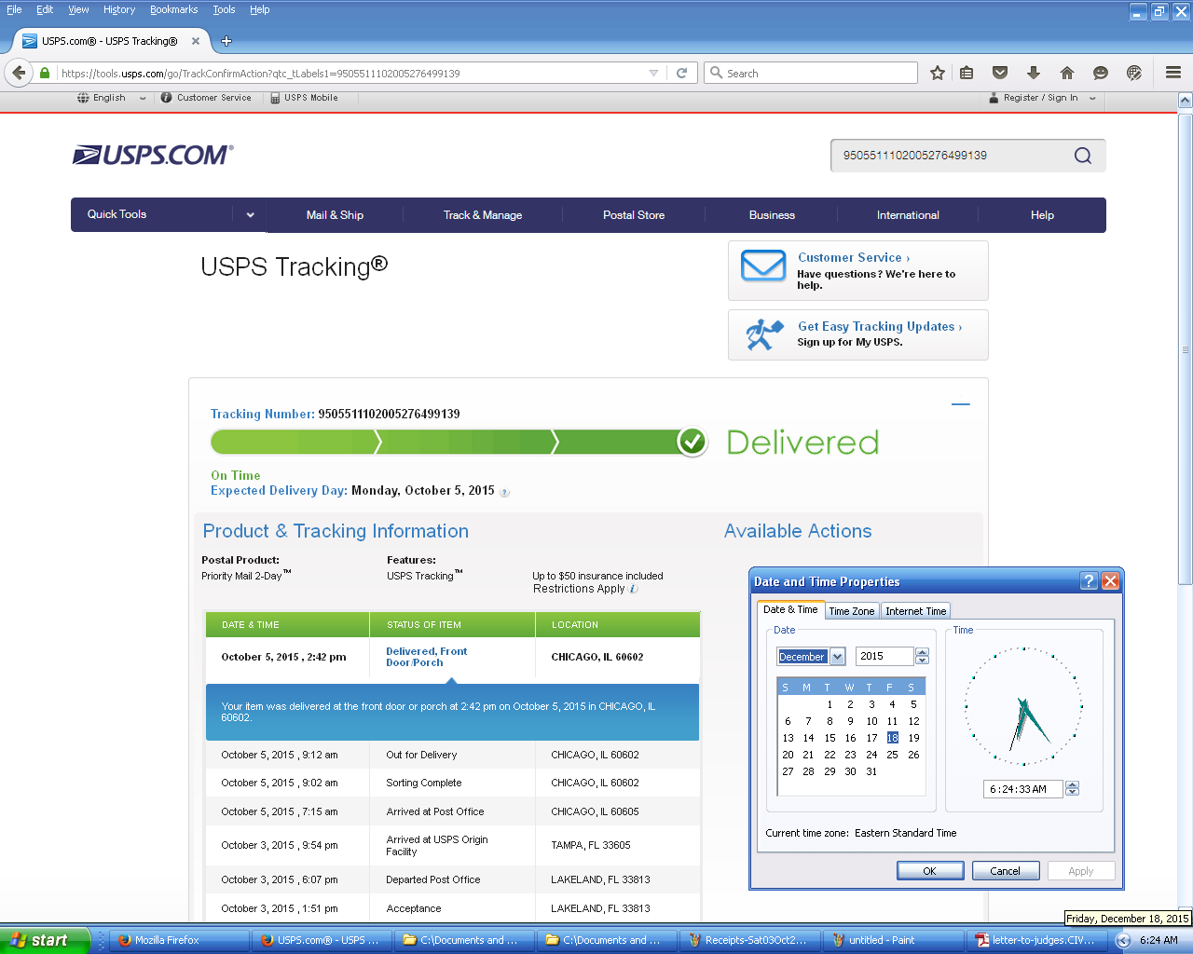Click the Pocket save icon
This screenshot has width=1193, height=954.
pos(1000,73)
